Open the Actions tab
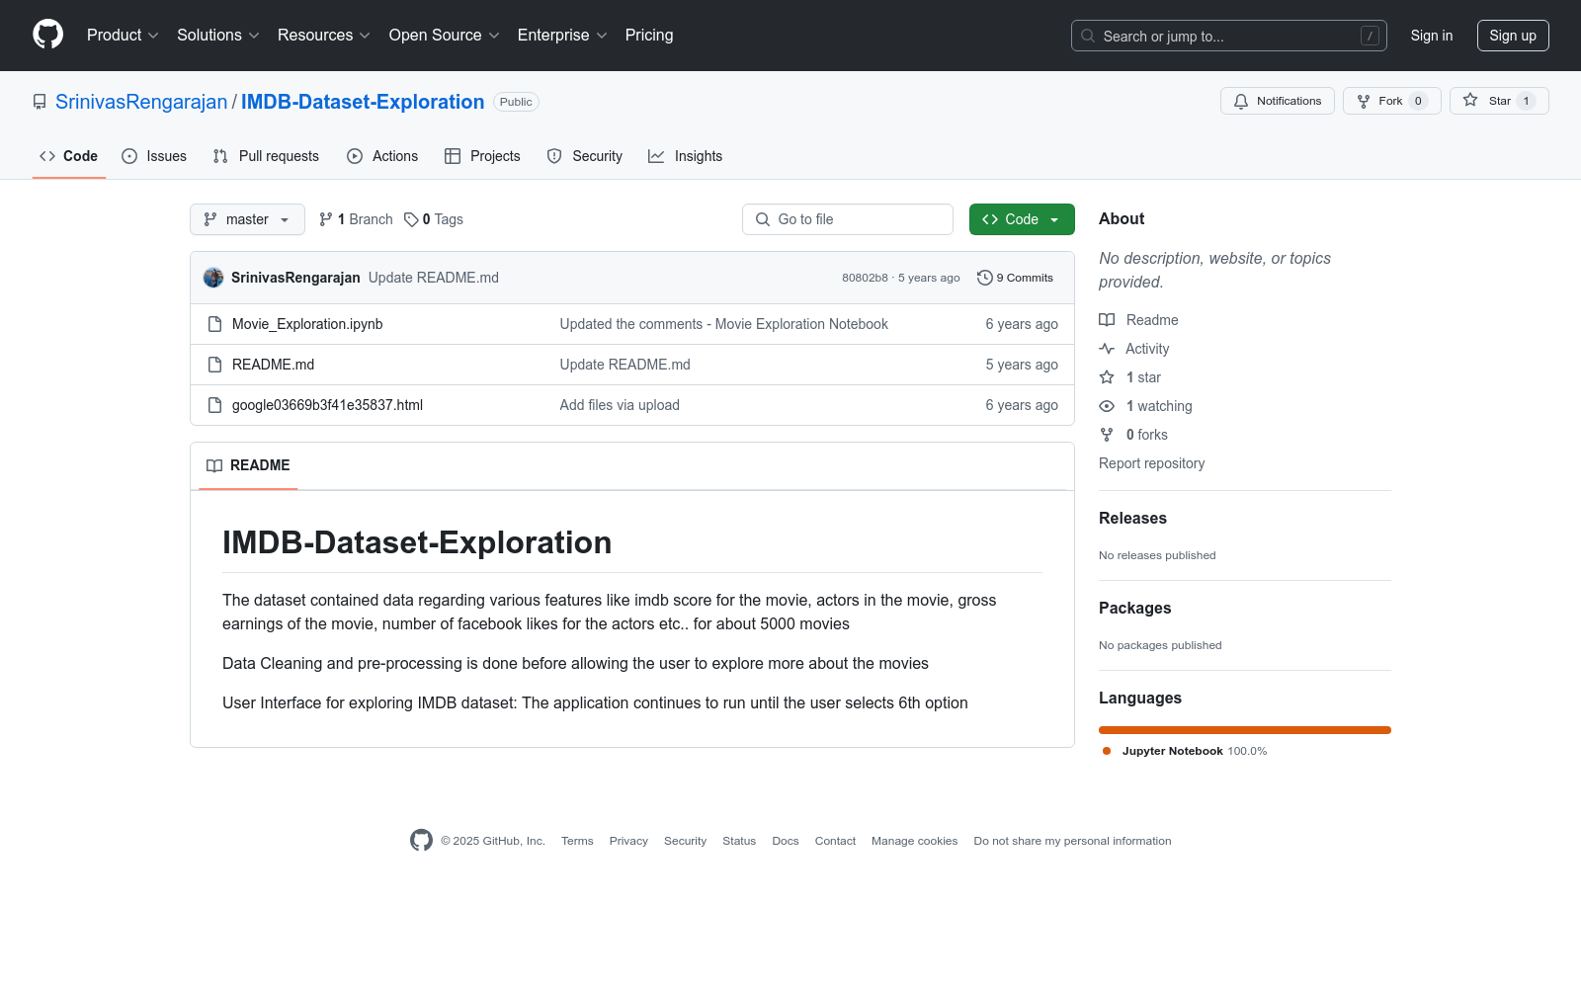This screenshot has height=988, width=1581. click(382, 156)
